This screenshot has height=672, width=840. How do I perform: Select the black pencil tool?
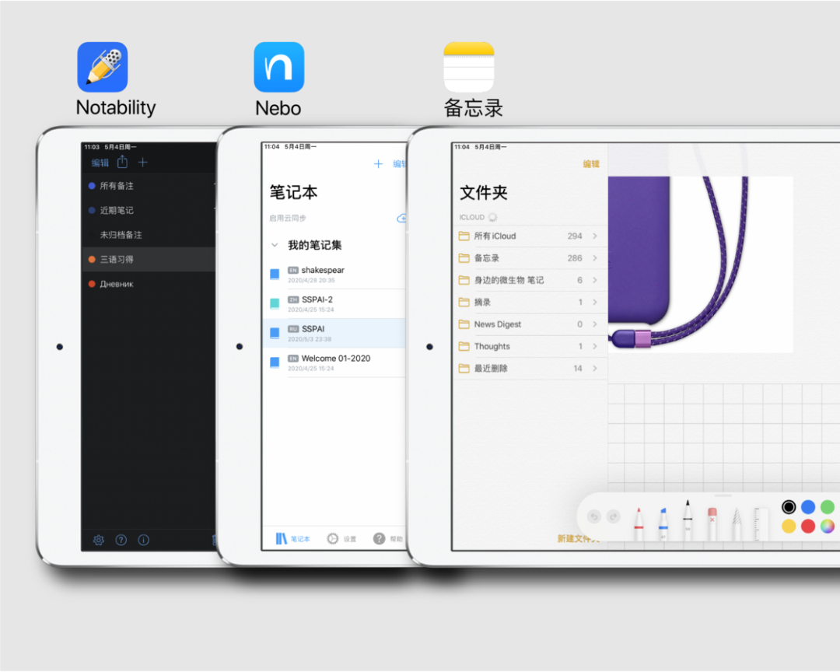[x=688, y=520]
